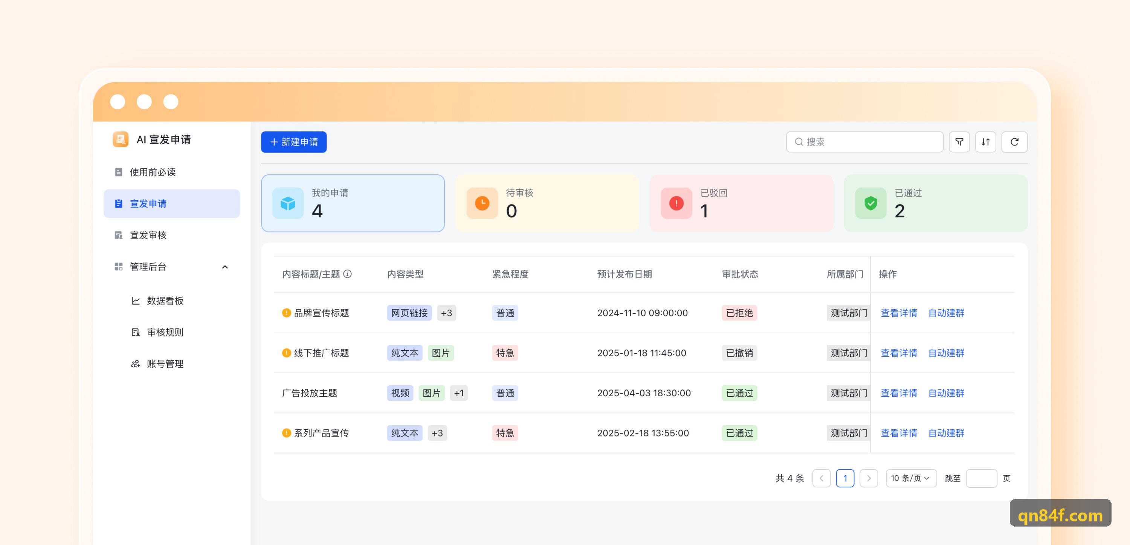
Task: Click the info icon beside 内容标题/主题
Action: click(347, 274)
